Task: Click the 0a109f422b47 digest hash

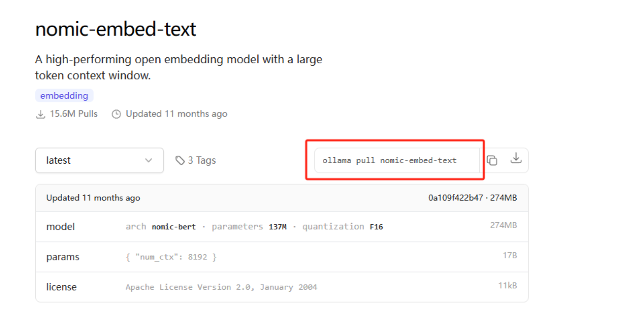Action: (455, 198)
